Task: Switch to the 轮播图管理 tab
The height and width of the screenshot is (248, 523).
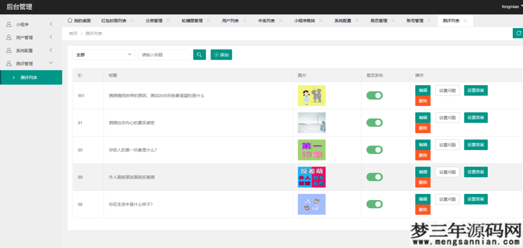Action: tap(192, 20)
